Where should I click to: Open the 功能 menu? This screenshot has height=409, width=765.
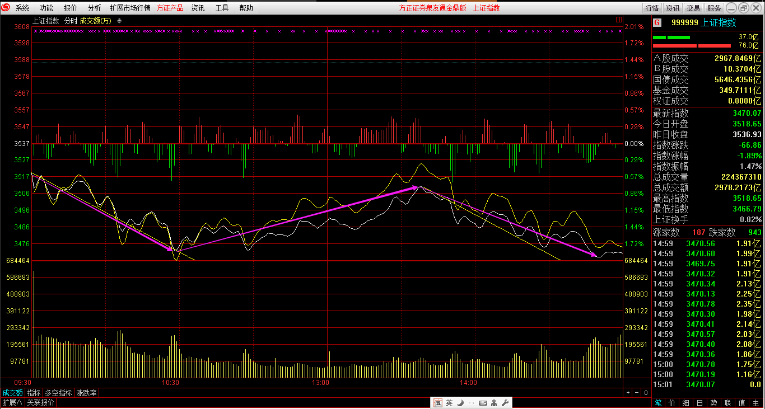tap(46, 8)
